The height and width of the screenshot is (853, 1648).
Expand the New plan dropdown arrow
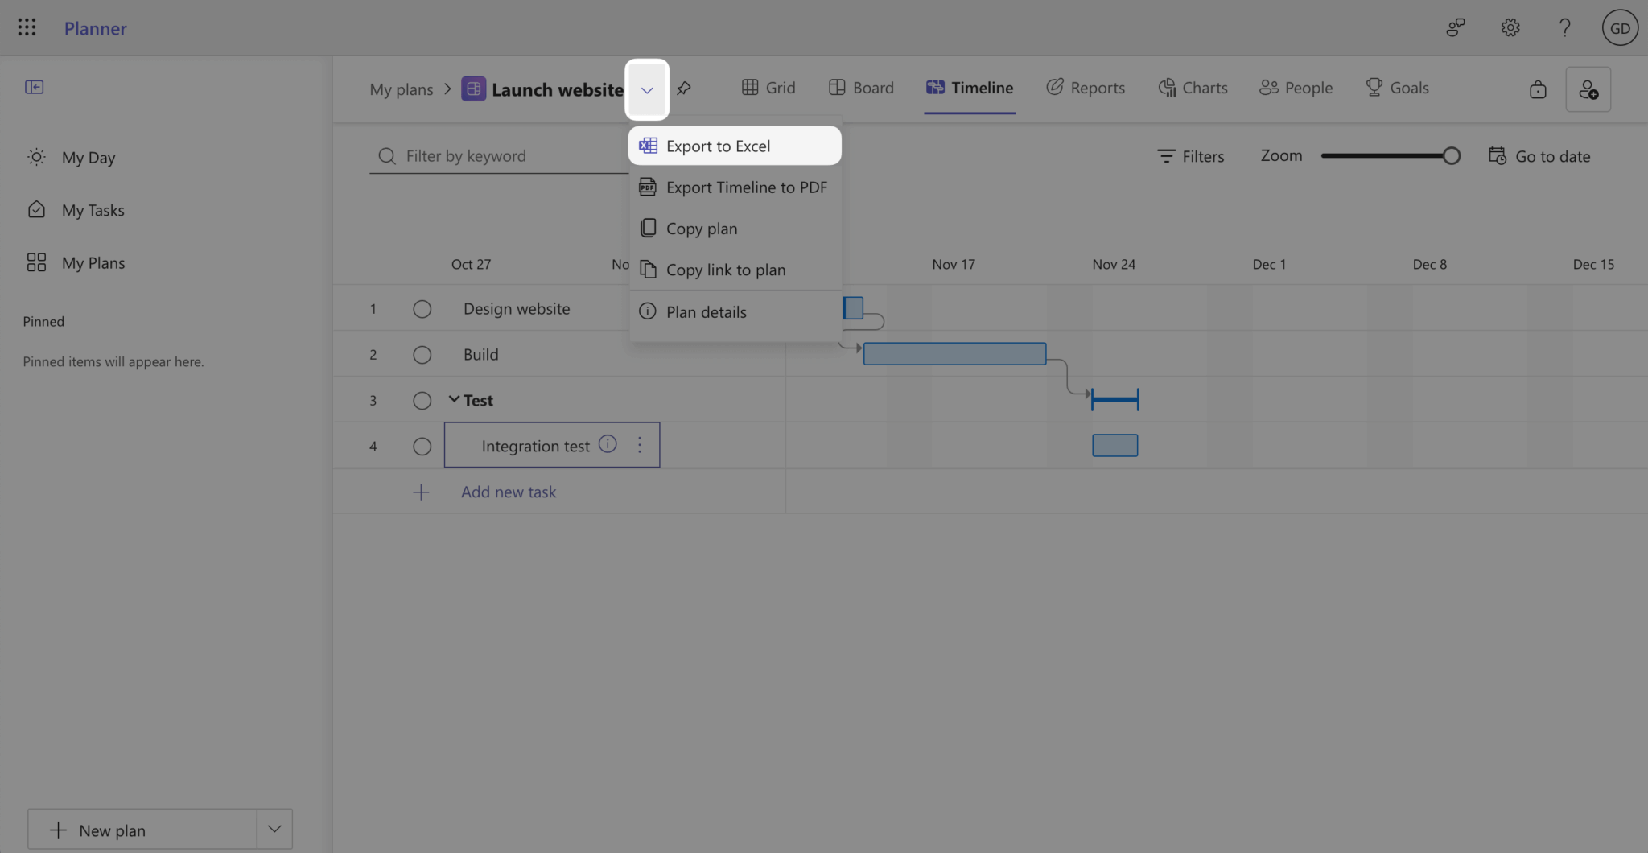274,830
